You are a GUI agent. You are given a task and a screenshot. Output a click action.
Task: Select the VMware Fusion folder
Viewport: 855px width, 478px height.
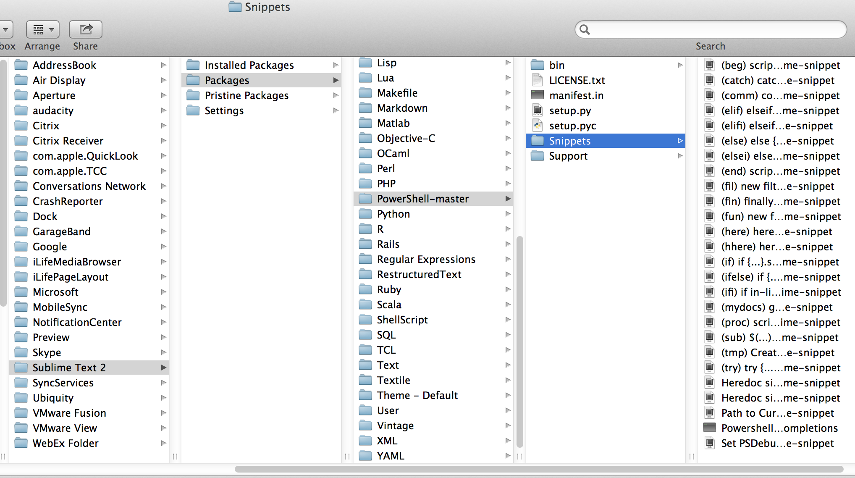pyautogui.click(x=89, y=413)
